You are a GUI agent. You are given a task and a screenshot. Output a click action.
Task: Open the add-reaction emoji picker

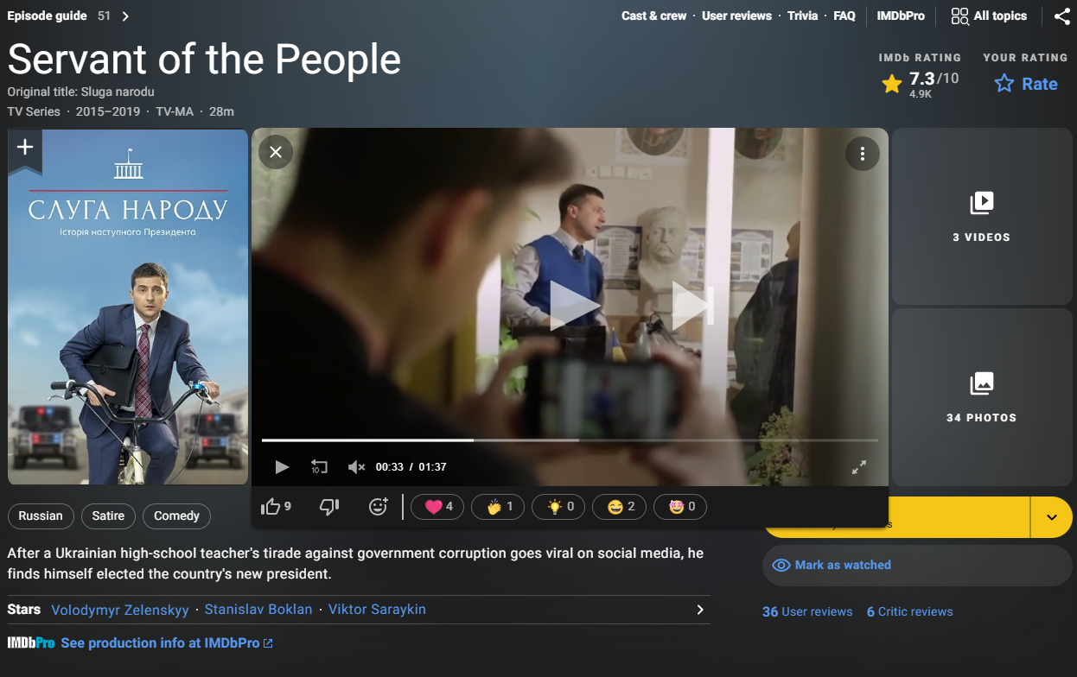tap(379, 507)
